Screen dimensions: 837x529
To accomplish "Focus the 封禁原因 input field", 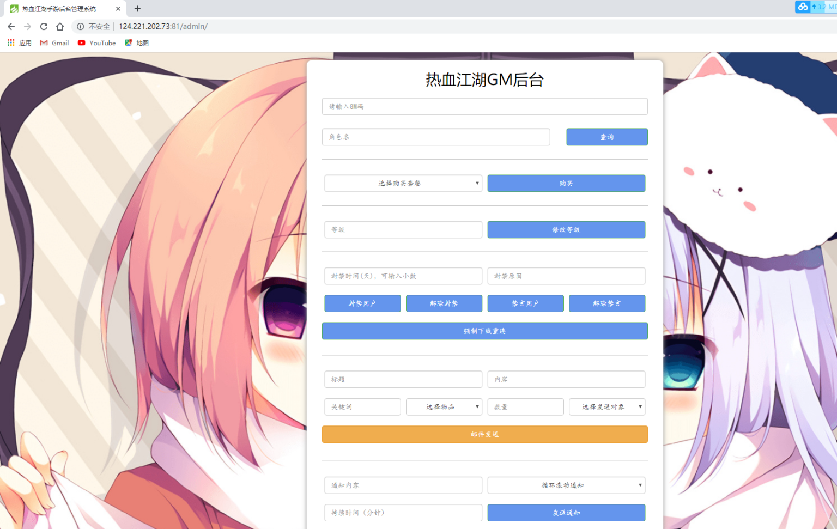I will [566, 276].
